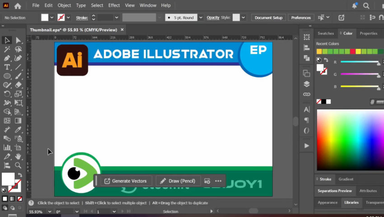Viewport: 384px width, 217px height.
Task: Open the Paragraph panel icon
Action: coord(307,120)
